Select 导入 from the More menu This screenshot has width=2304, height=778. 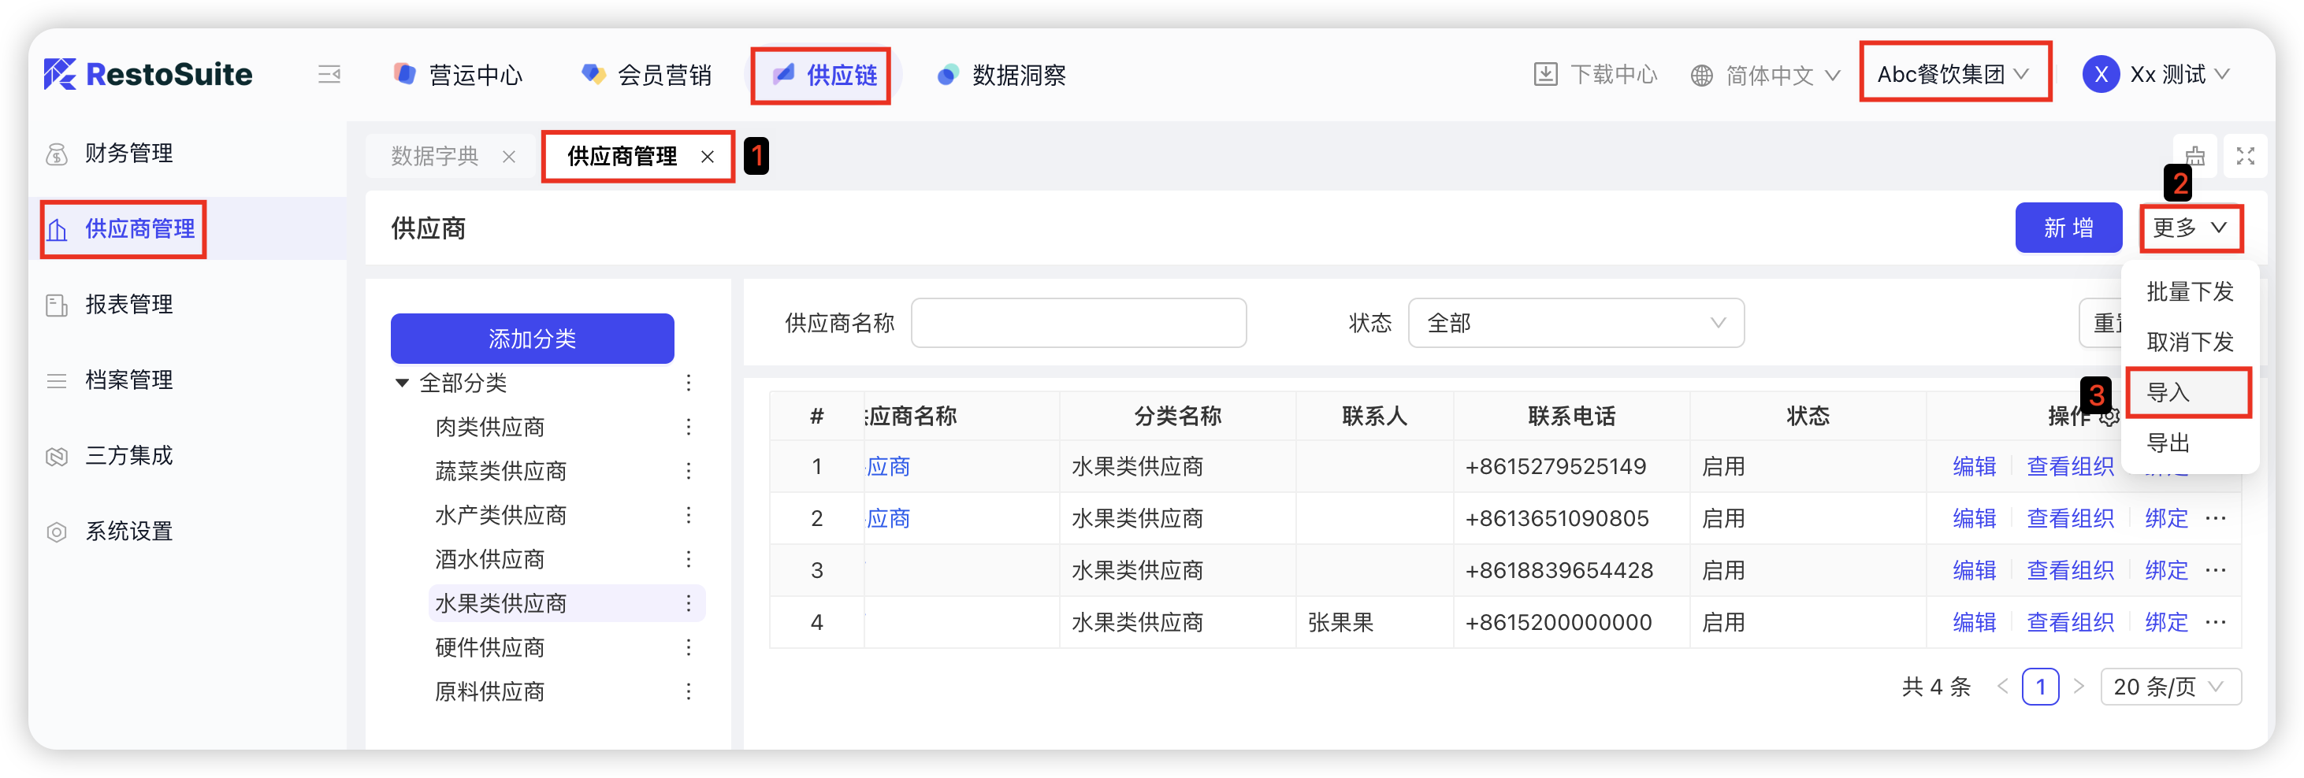click(2186, 391)
